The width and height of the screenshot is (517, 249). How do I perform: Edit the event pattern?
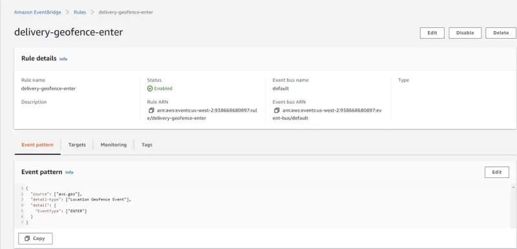pos(496,172)
